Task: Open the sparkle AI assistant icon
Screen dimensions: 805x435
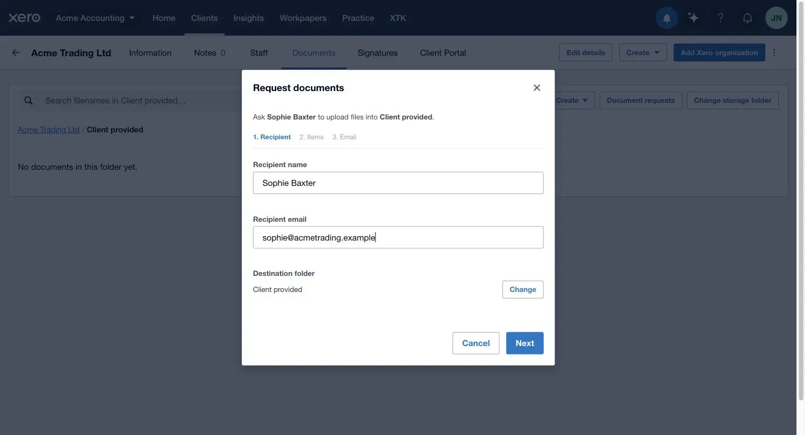Action: 693,18
